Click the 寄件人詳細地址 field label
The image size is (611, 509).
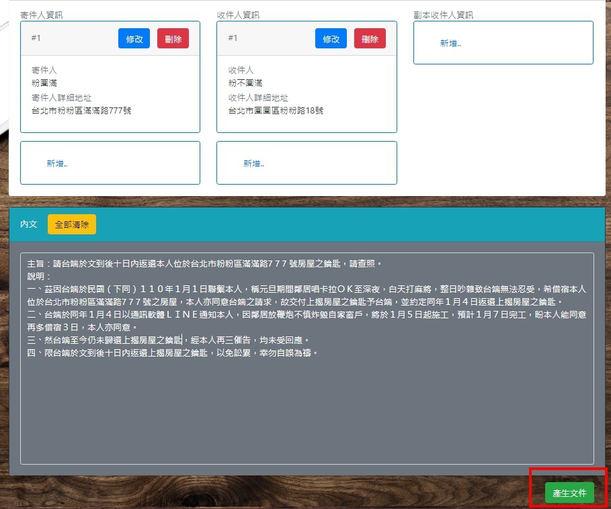61,97
